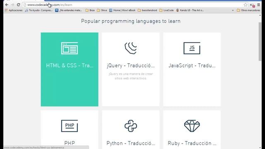The height and width of the screenshot is (149, 265).
Task: Open the ¿No entendes mate... bookmark
Action: (x=68, y=10)
